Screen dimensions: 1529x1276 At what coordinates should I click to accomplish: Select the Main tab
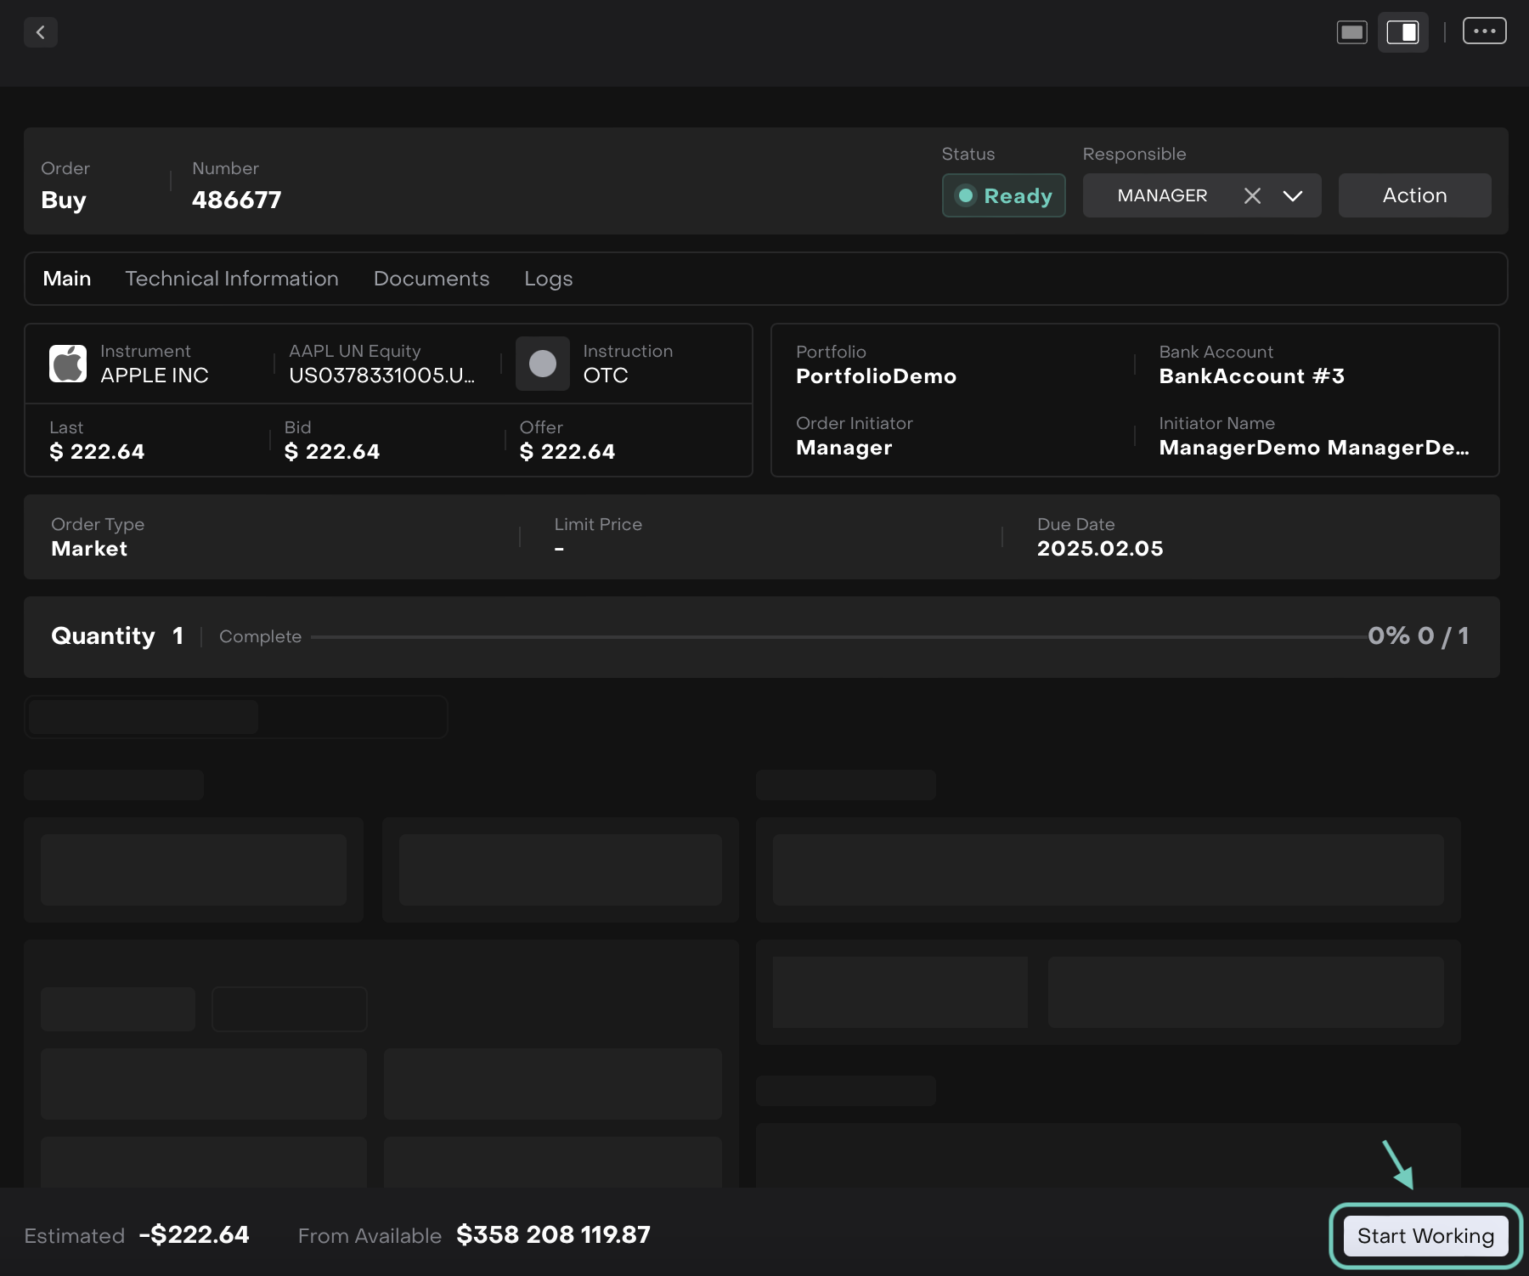click(x=67, y=279)
